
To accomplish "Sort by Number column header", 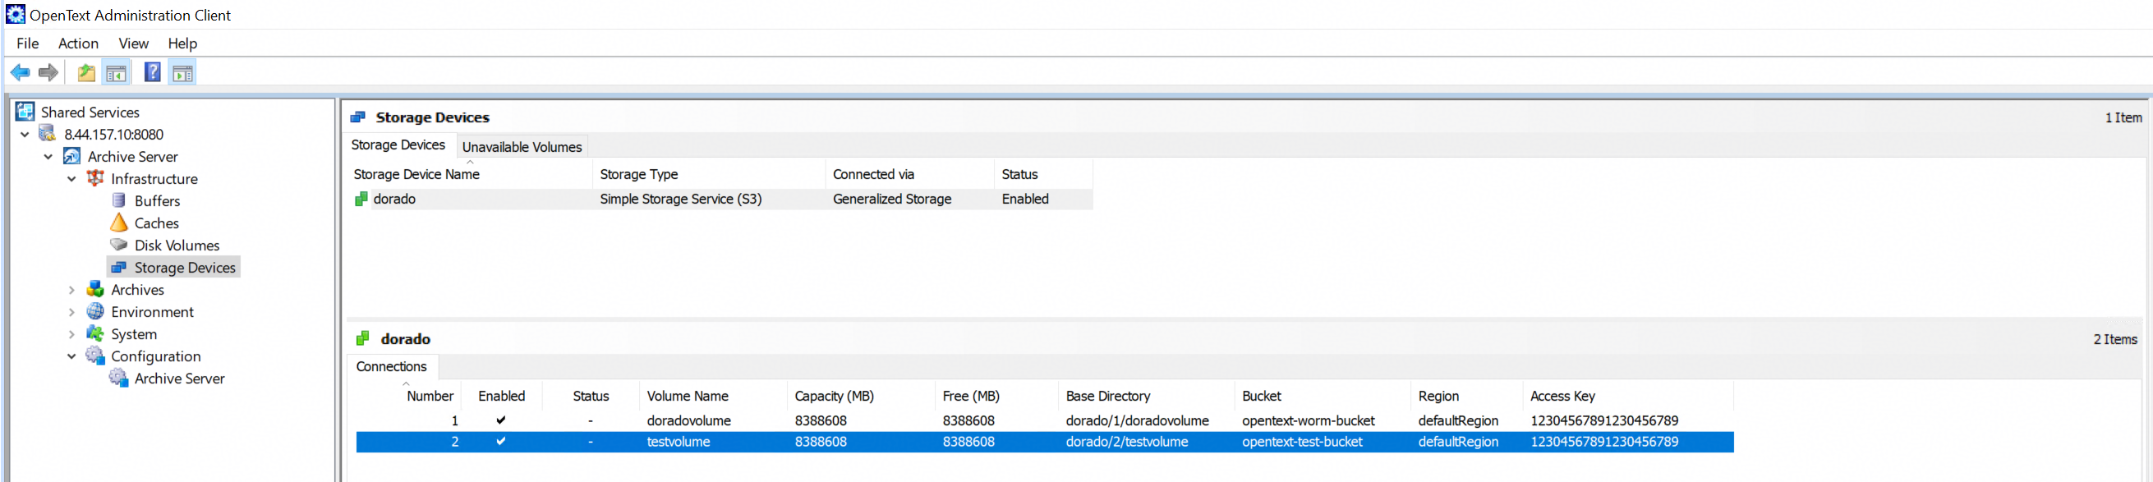I will click(430, 396).
